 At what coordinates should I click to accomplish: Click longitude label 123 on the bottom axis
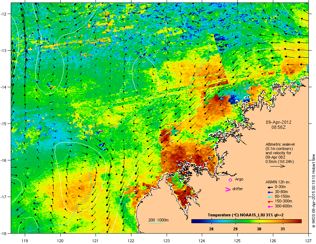click(x=167, y=240)
